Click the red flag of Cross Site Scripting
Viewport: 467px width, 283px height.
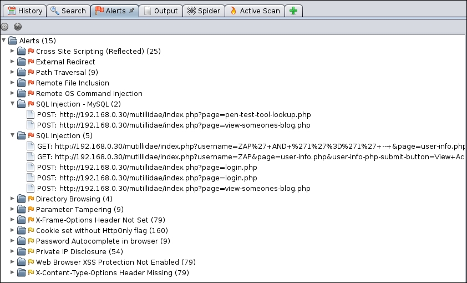tap(31, 51)
